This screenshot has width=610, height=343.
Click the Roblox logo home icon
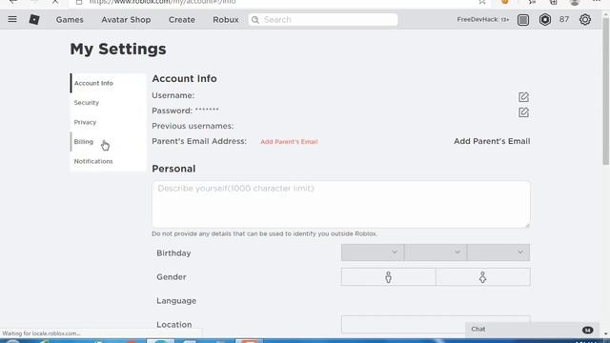click(34, 19)
